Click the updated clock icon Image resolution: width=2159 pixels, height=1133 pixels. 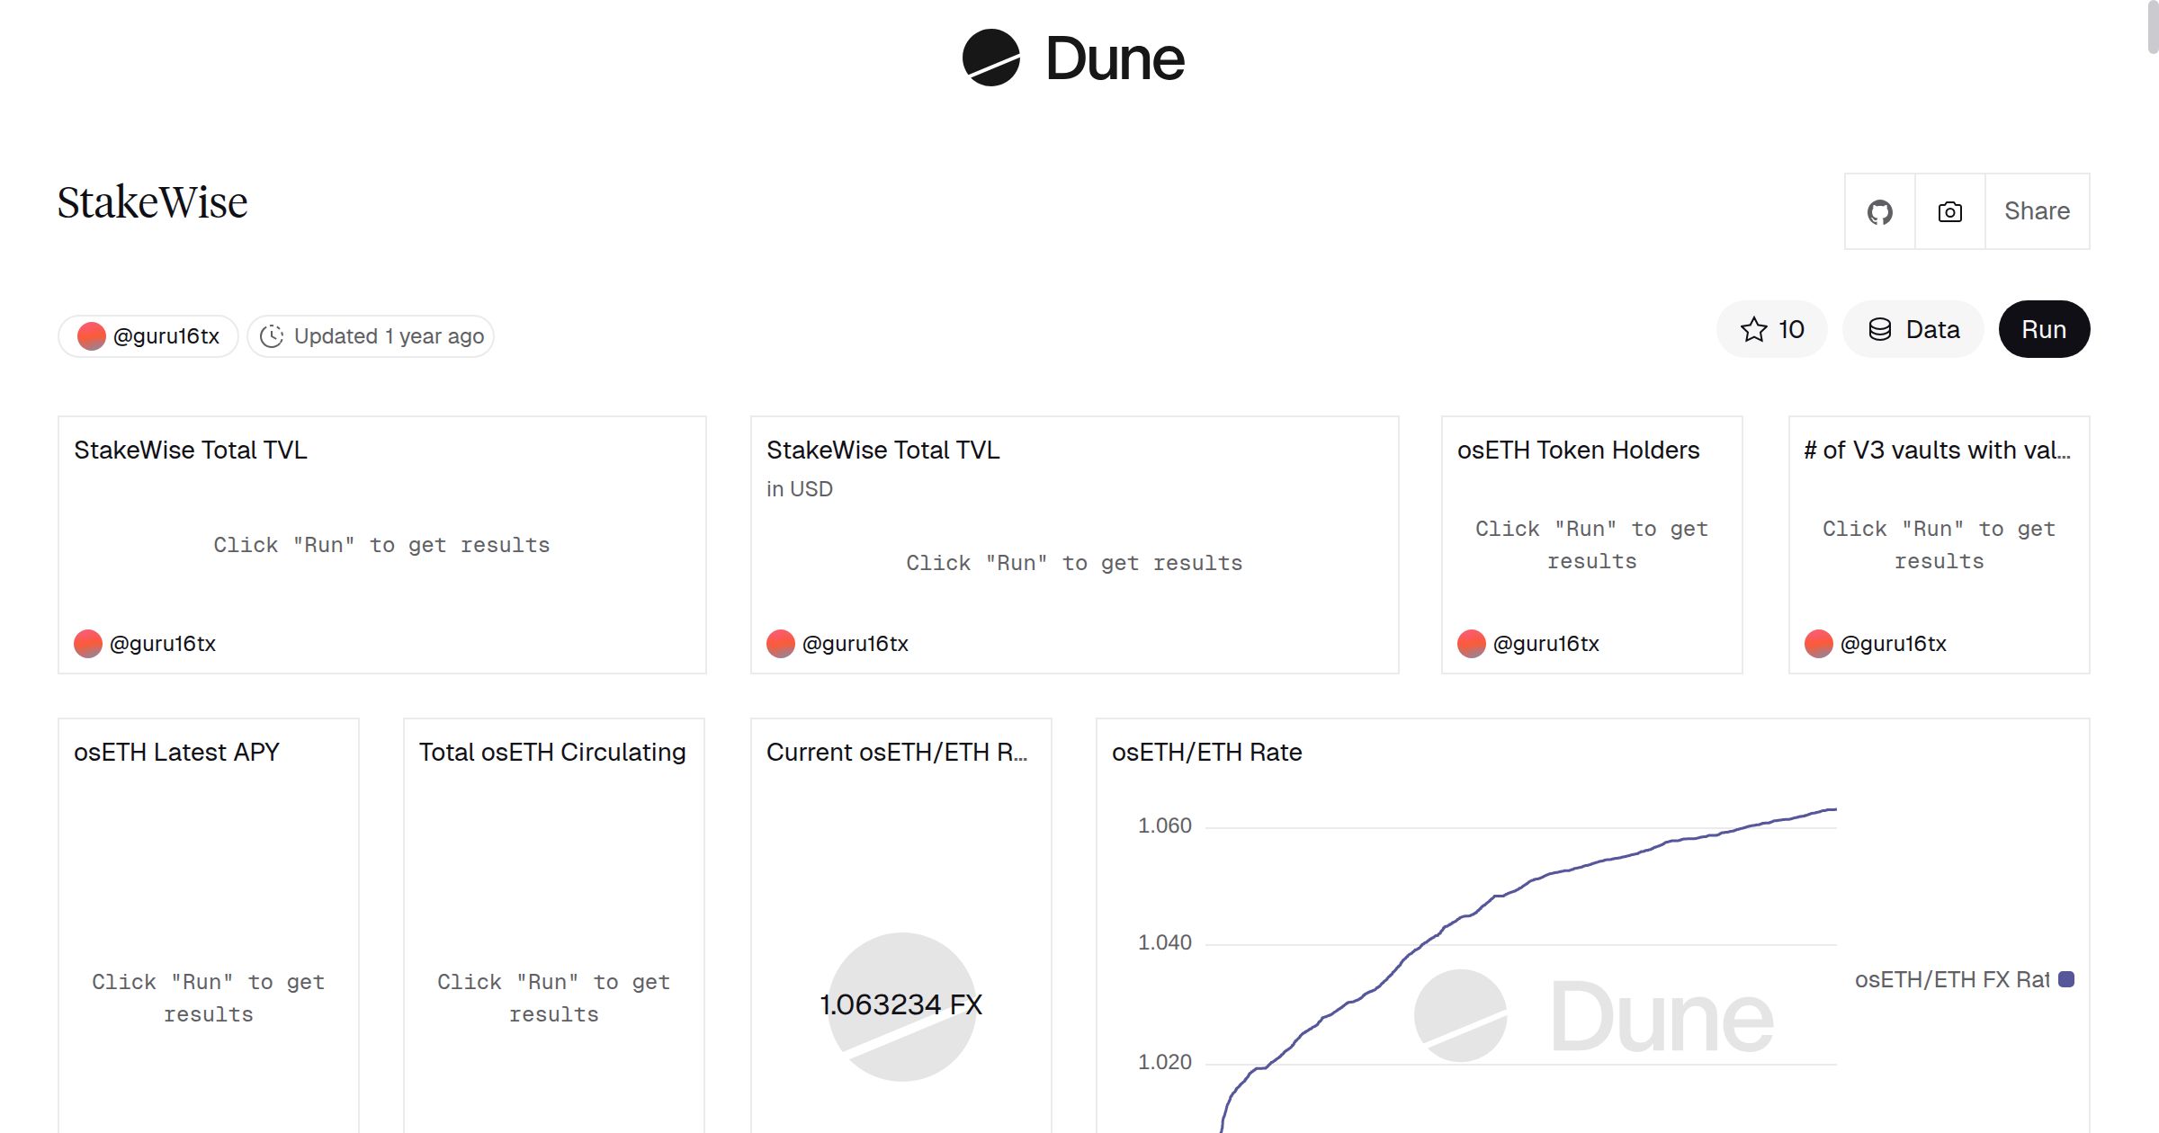(x=272, y=336)
